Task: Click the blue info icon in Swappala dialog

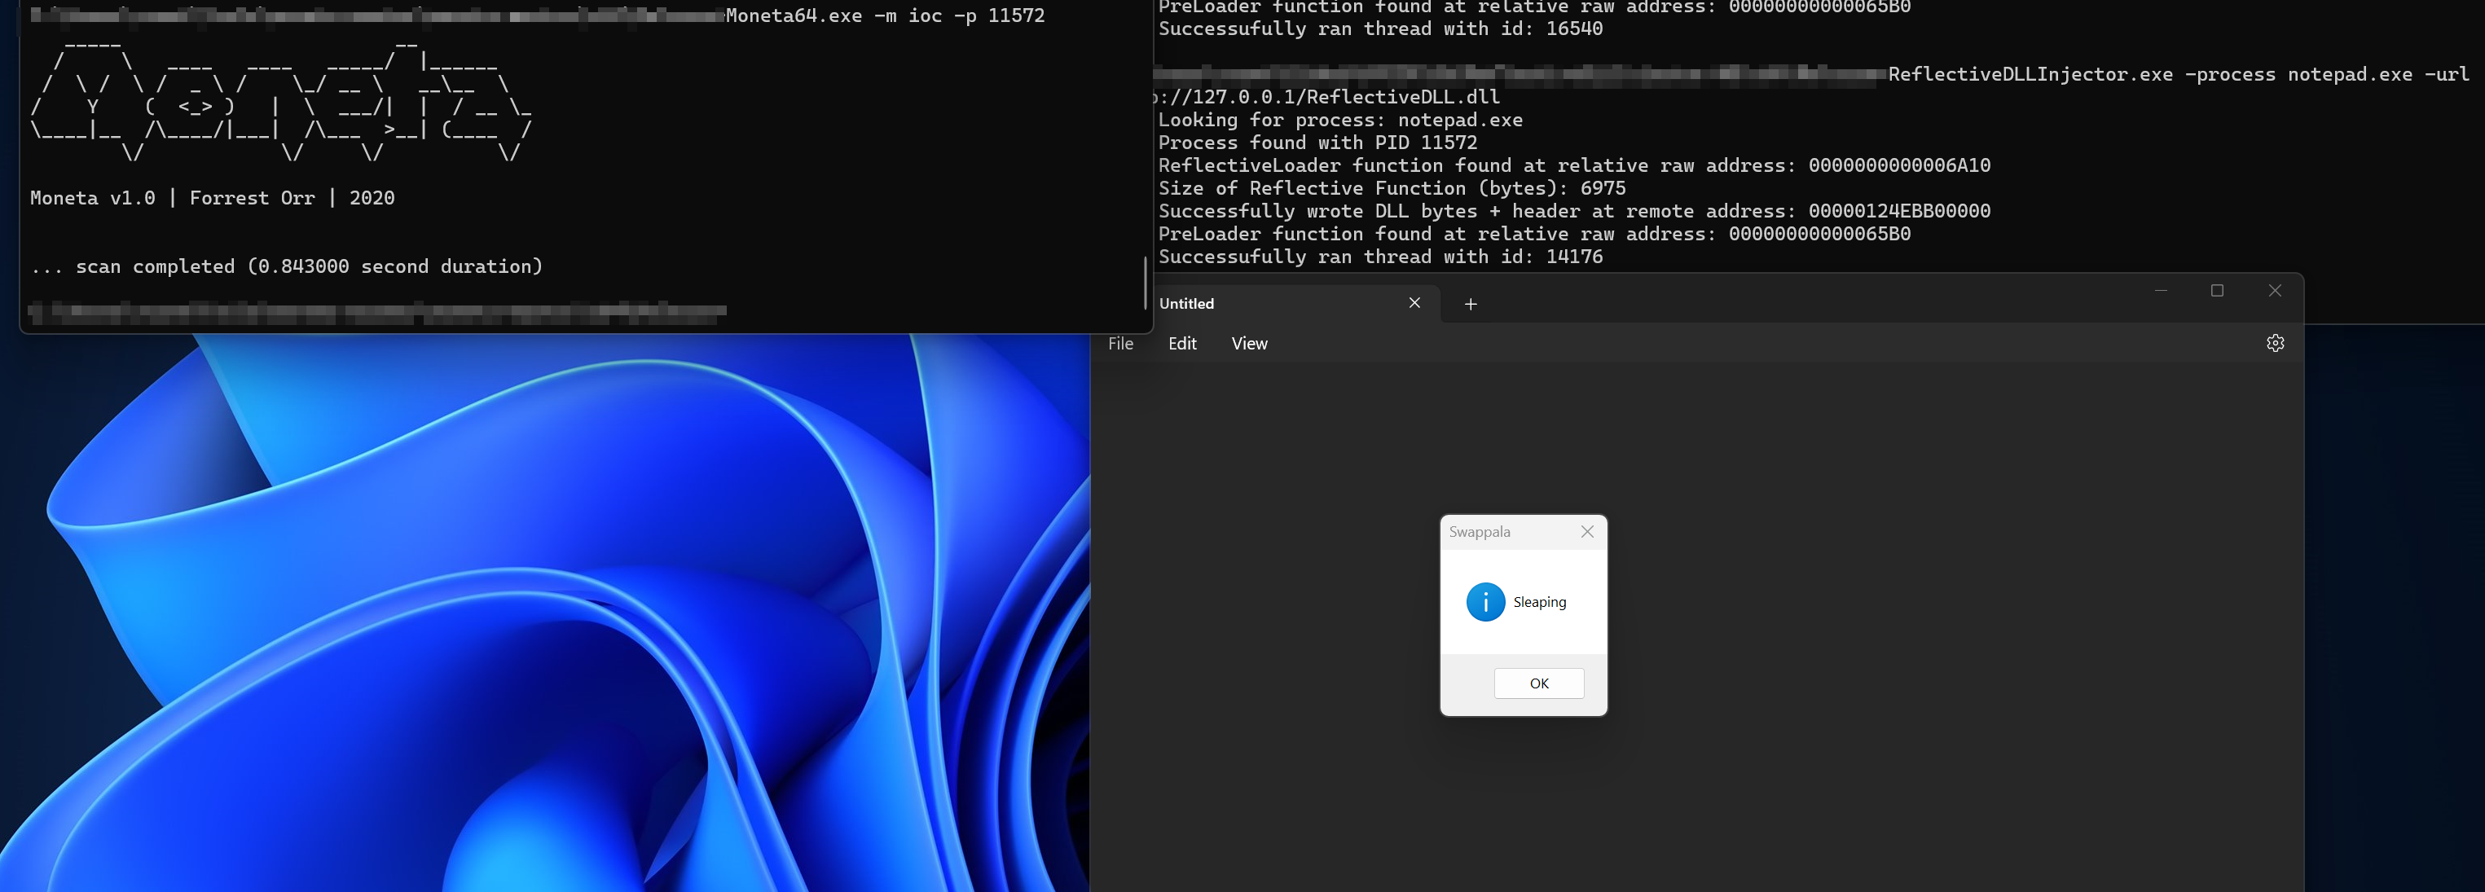Action: click(x=1484, y=602)
